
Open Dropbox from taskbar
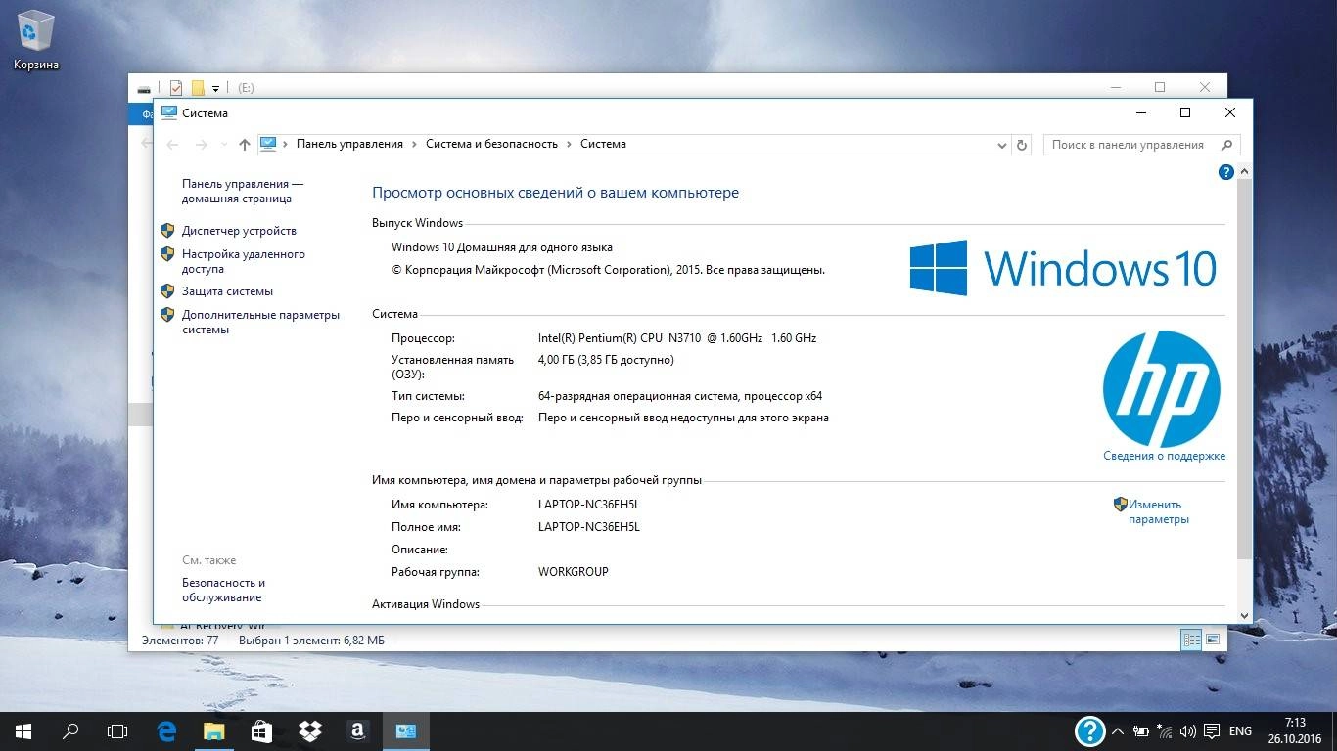(309, 730)
